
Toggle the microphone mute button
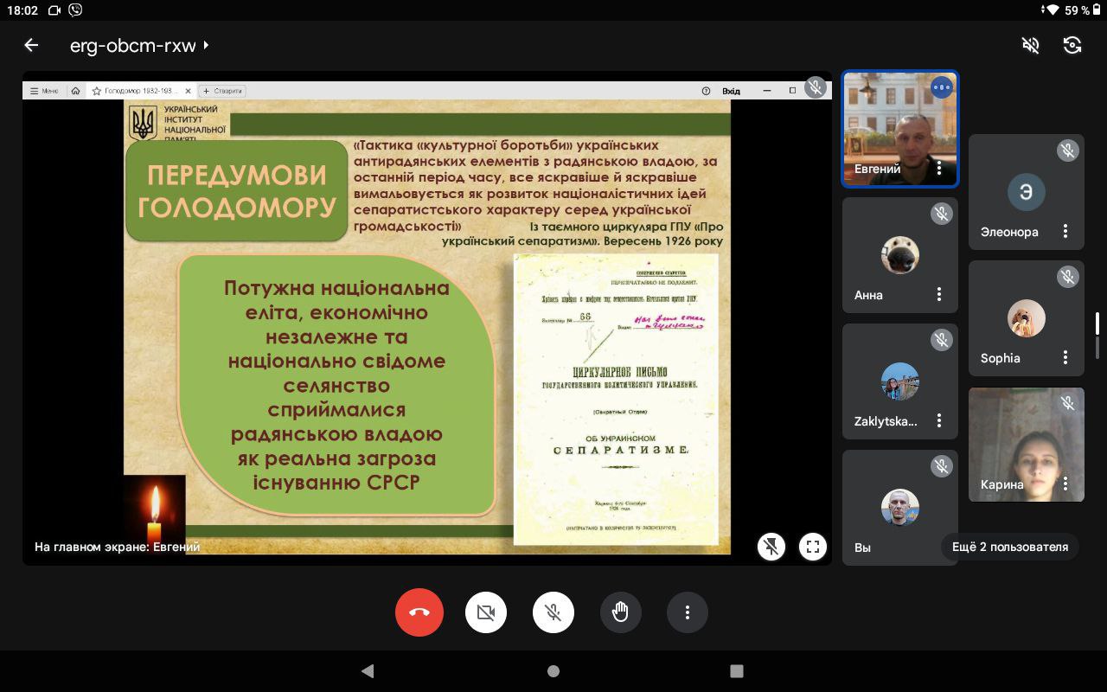click(553, 612)
